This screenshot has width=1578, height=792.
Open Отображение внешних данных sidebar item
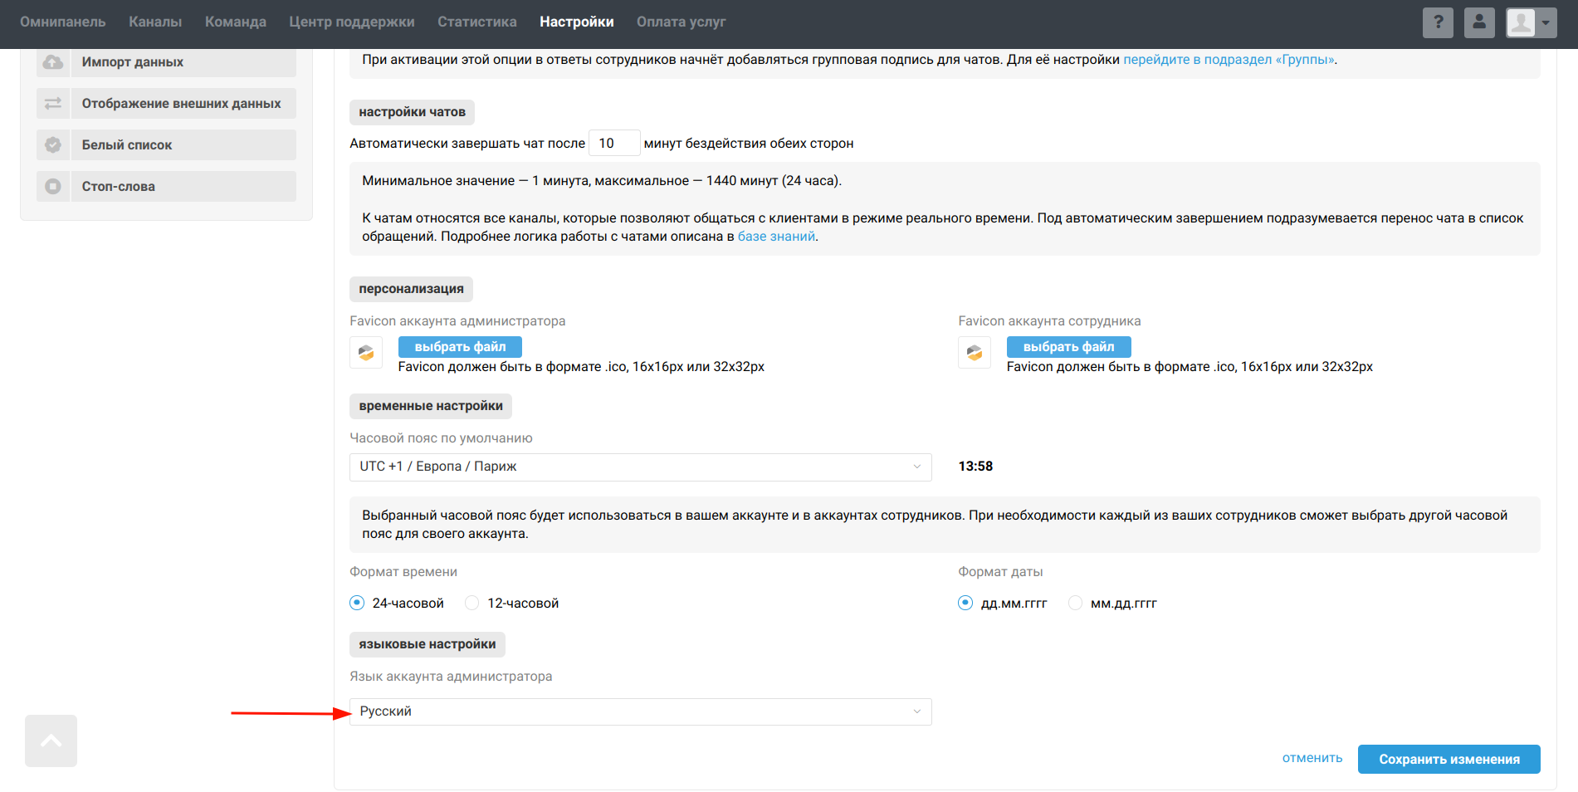tap(166, 104)
